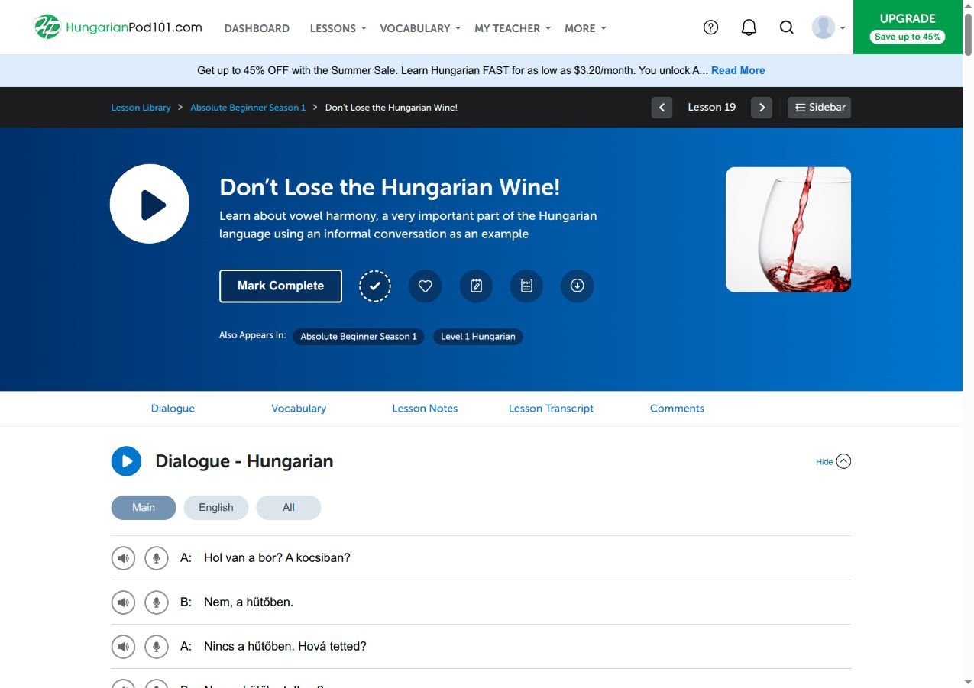Open Absolute Beginner Season 1 breadcrumb
The image size is (974, 688).
[248, 108]
